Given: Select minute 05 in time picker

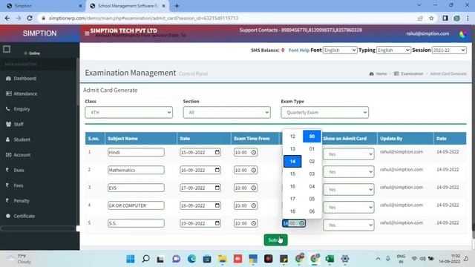Looking at the screenshot, I should tap(312, 199).
